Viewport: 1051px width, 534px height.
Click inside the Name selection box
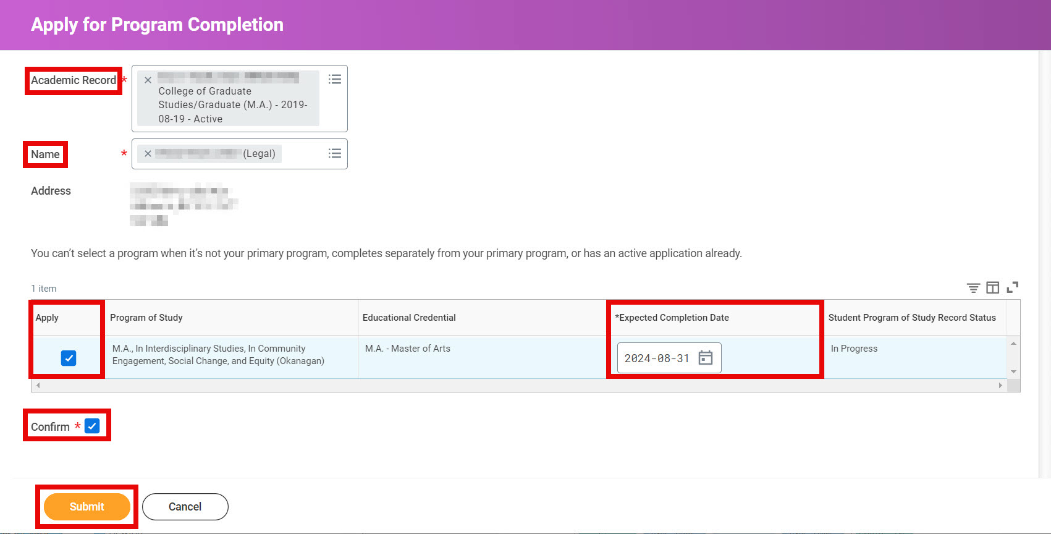303,154
